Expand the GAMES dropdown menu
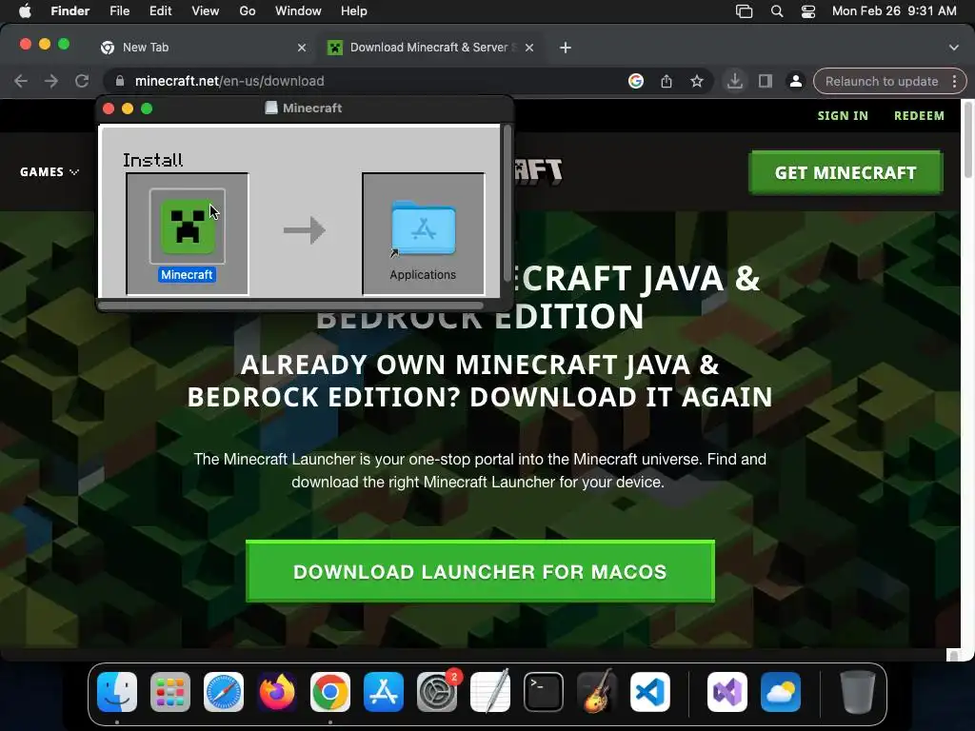 point(50,172)
